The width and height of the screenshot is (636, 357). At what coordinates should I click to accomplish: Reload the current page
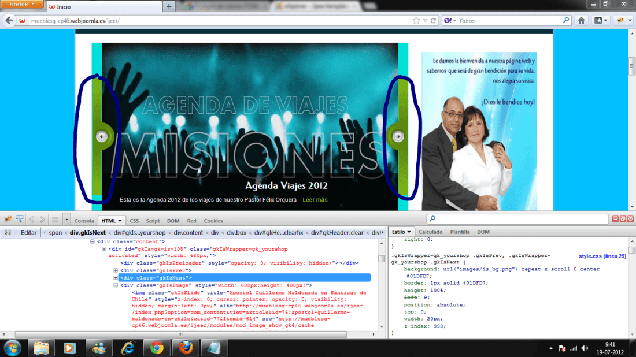point(433,21)
